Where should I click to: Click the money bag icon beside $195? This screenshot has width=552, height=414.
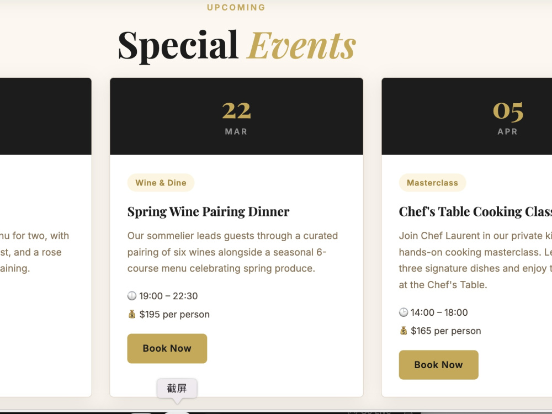click(132, 314)
